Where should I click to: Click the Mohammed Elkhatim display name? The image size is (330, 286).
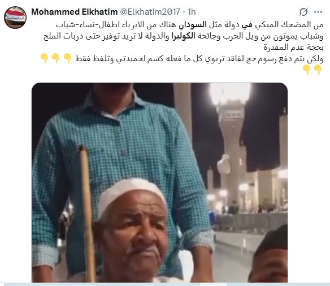74,12
